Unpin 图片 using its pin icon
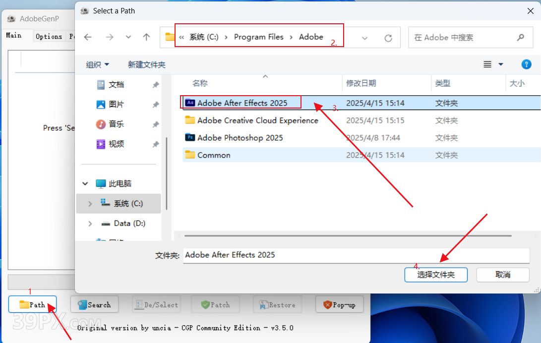Screen dimensions: 541x343 point(156,105)
